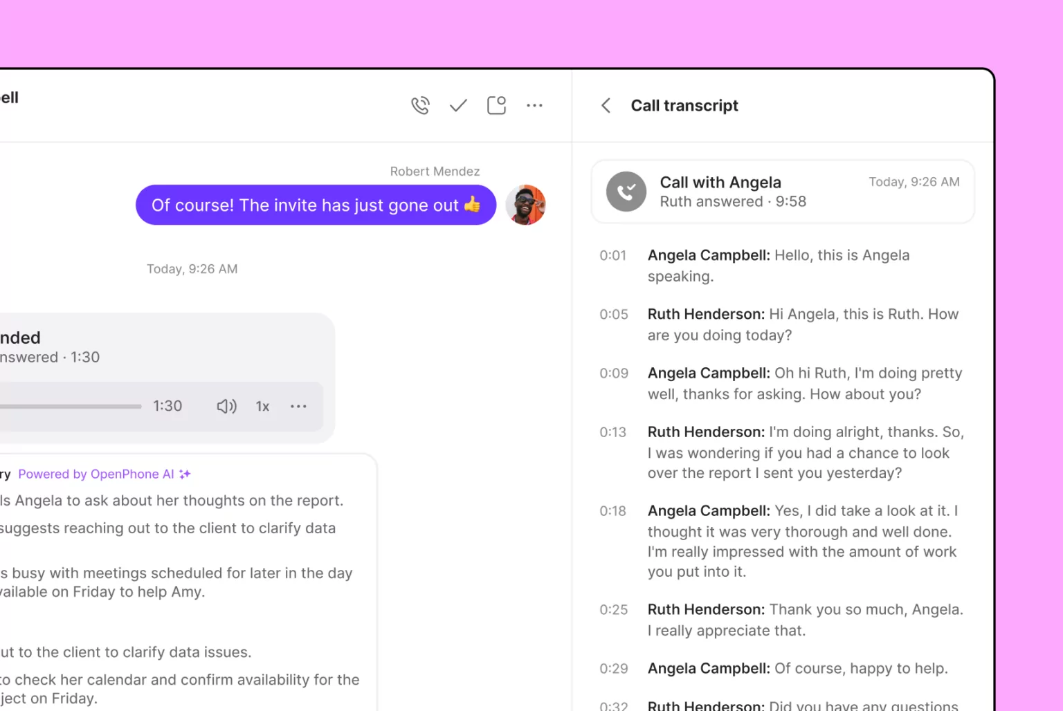Click the thumbs-up emoji in Robert's message
Viewport: 1063px width, 711px height.
473,205
